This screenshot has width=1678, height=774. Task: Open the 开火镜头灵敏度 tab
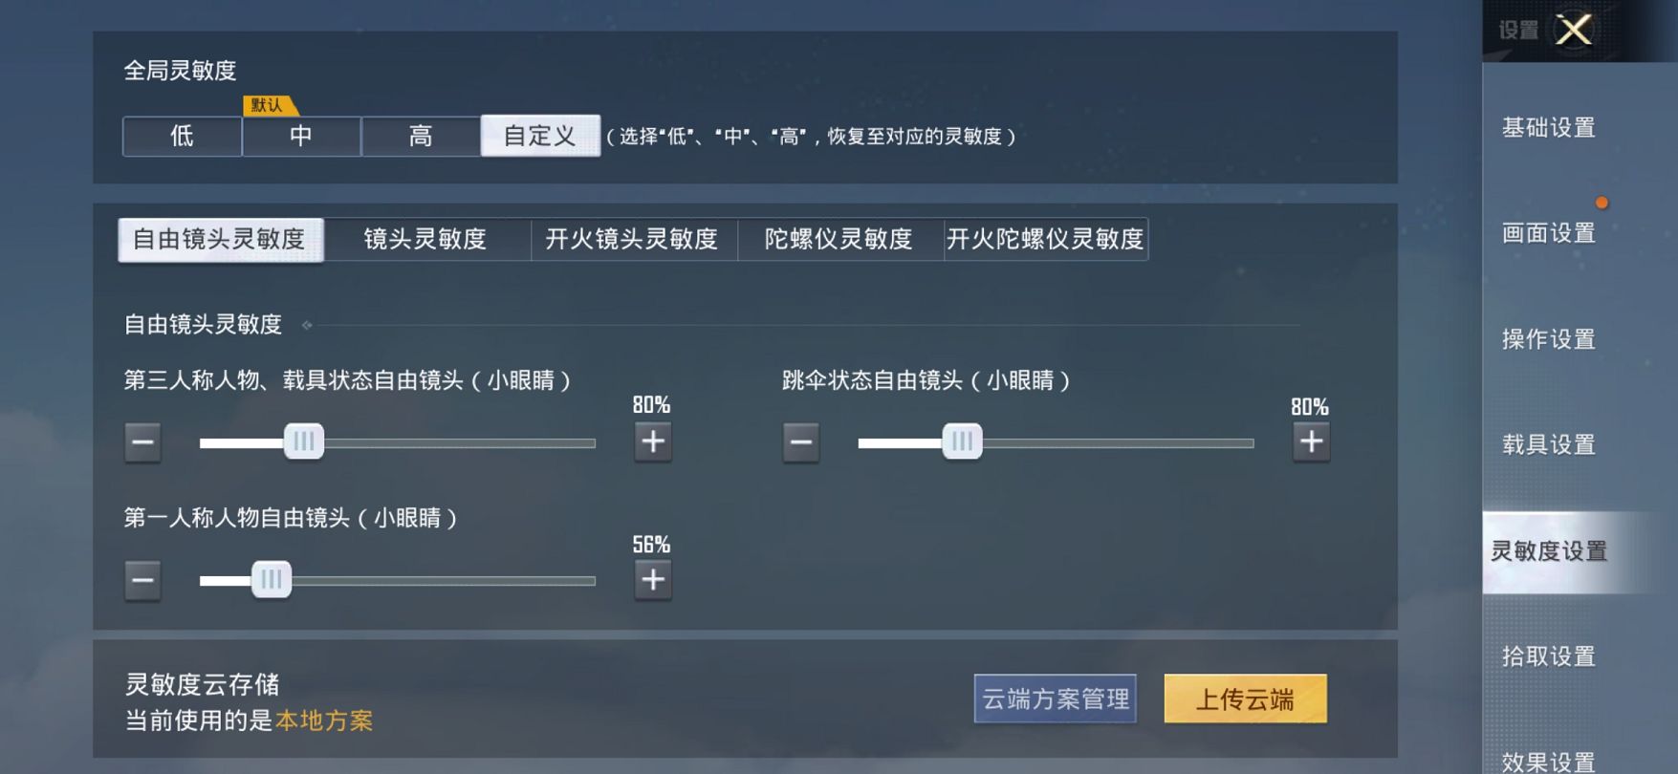[632, 239]
